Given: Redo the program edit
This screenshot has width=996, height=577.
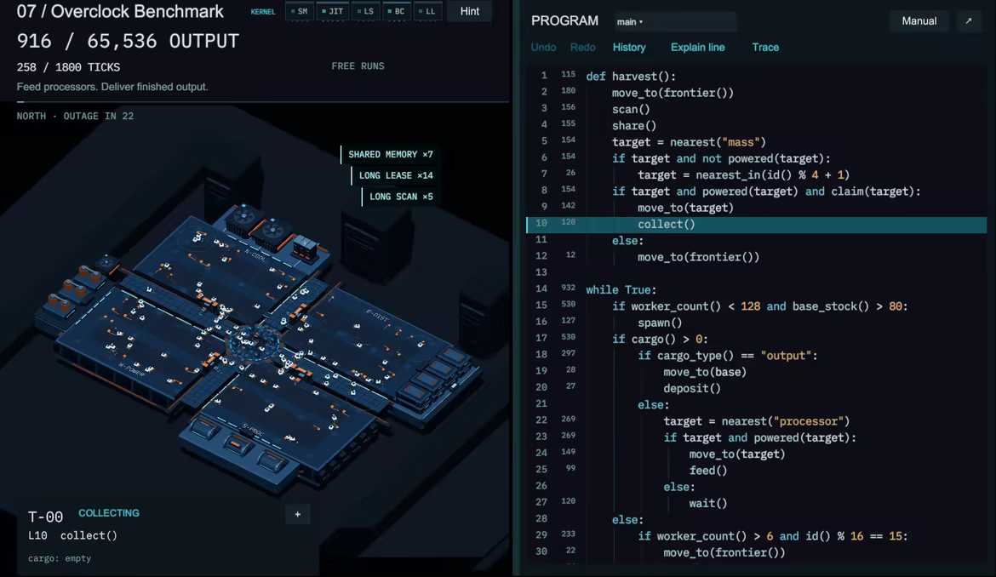Looking at the screenshot, I should [582, 47].
